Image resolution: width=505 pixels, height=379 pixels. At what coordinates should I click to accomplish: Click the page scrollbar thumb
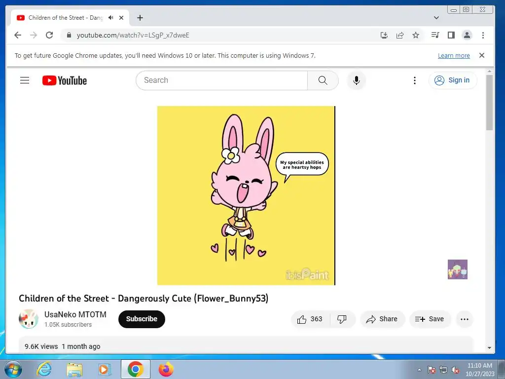[x=489, y=103]
